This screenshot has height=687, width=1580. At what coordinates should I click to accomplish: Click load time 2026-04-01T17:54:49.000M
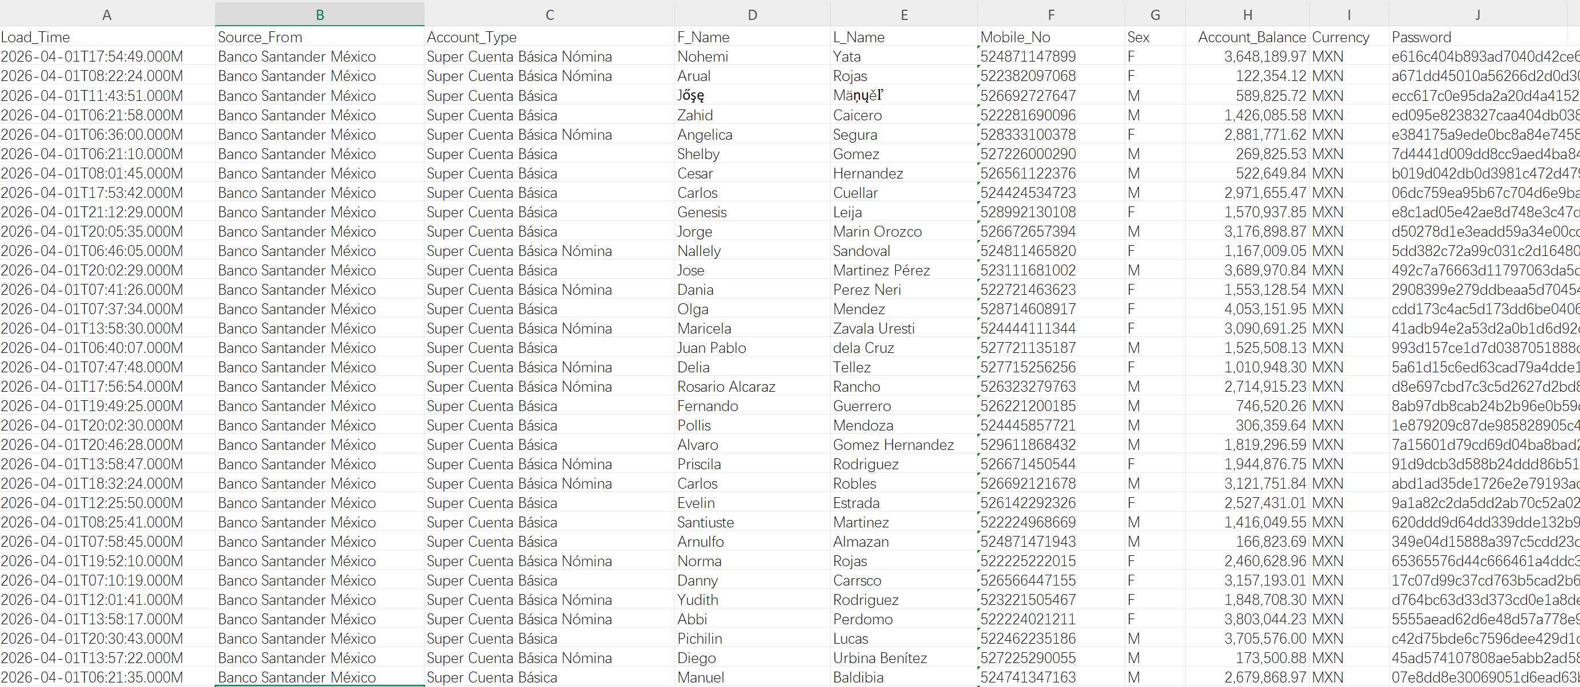pos(107,56)
